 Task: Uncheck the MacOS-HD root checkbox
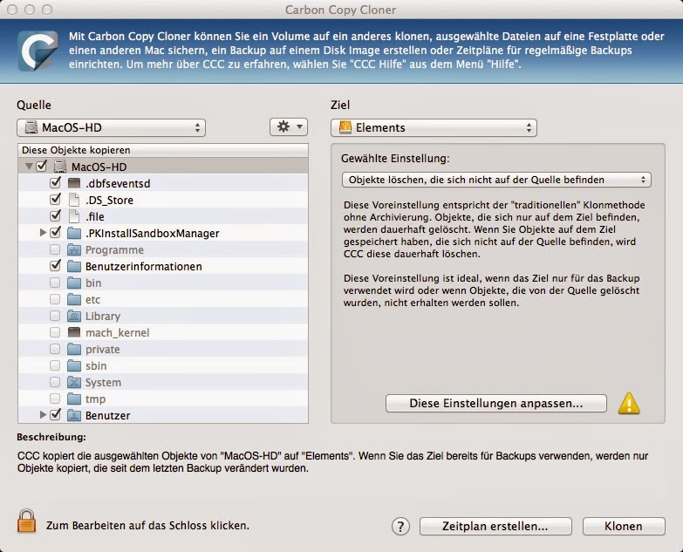click(x=41, y=167)
